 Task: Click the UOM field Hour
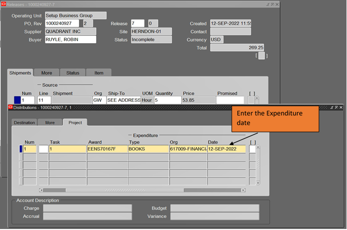coord(147,100)
